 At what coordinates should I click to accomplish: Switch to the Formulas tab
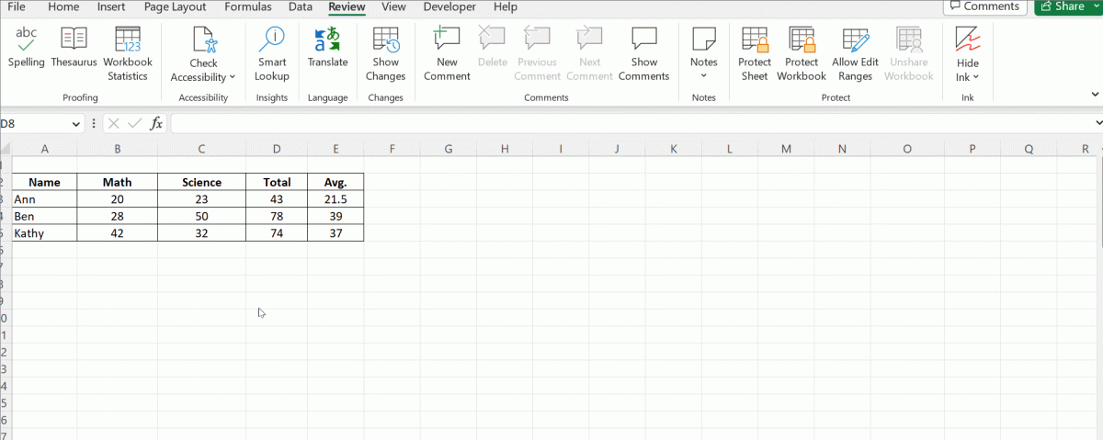248,7
